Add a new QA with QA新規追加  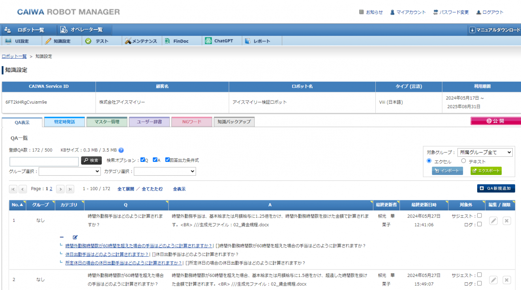coord(496,188)
